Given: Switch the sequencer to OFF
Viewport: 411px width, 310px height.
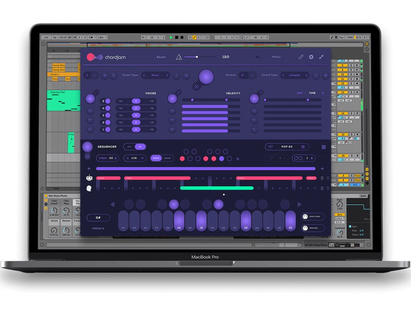Looking at the screenshot, I should pos(129,147).
